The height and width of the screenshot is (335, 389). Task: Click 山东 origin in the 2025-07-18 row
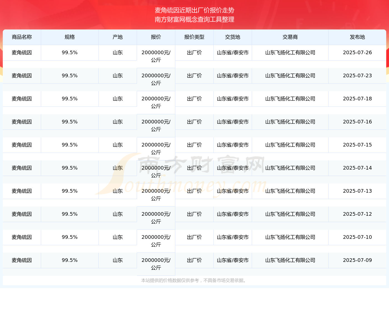(x=118, y=99)
